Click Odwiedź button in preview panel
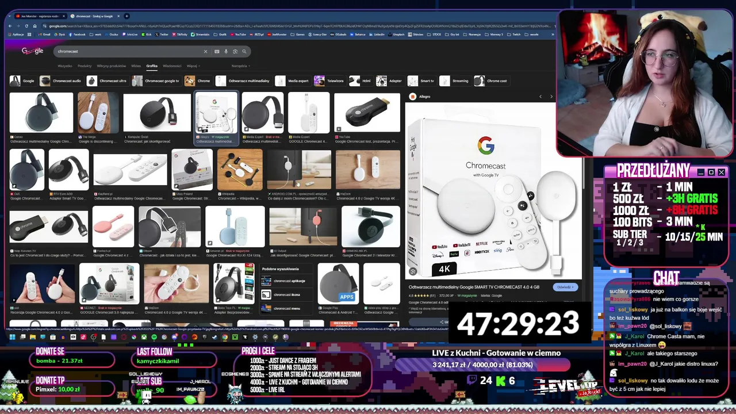 pos(565,287)
